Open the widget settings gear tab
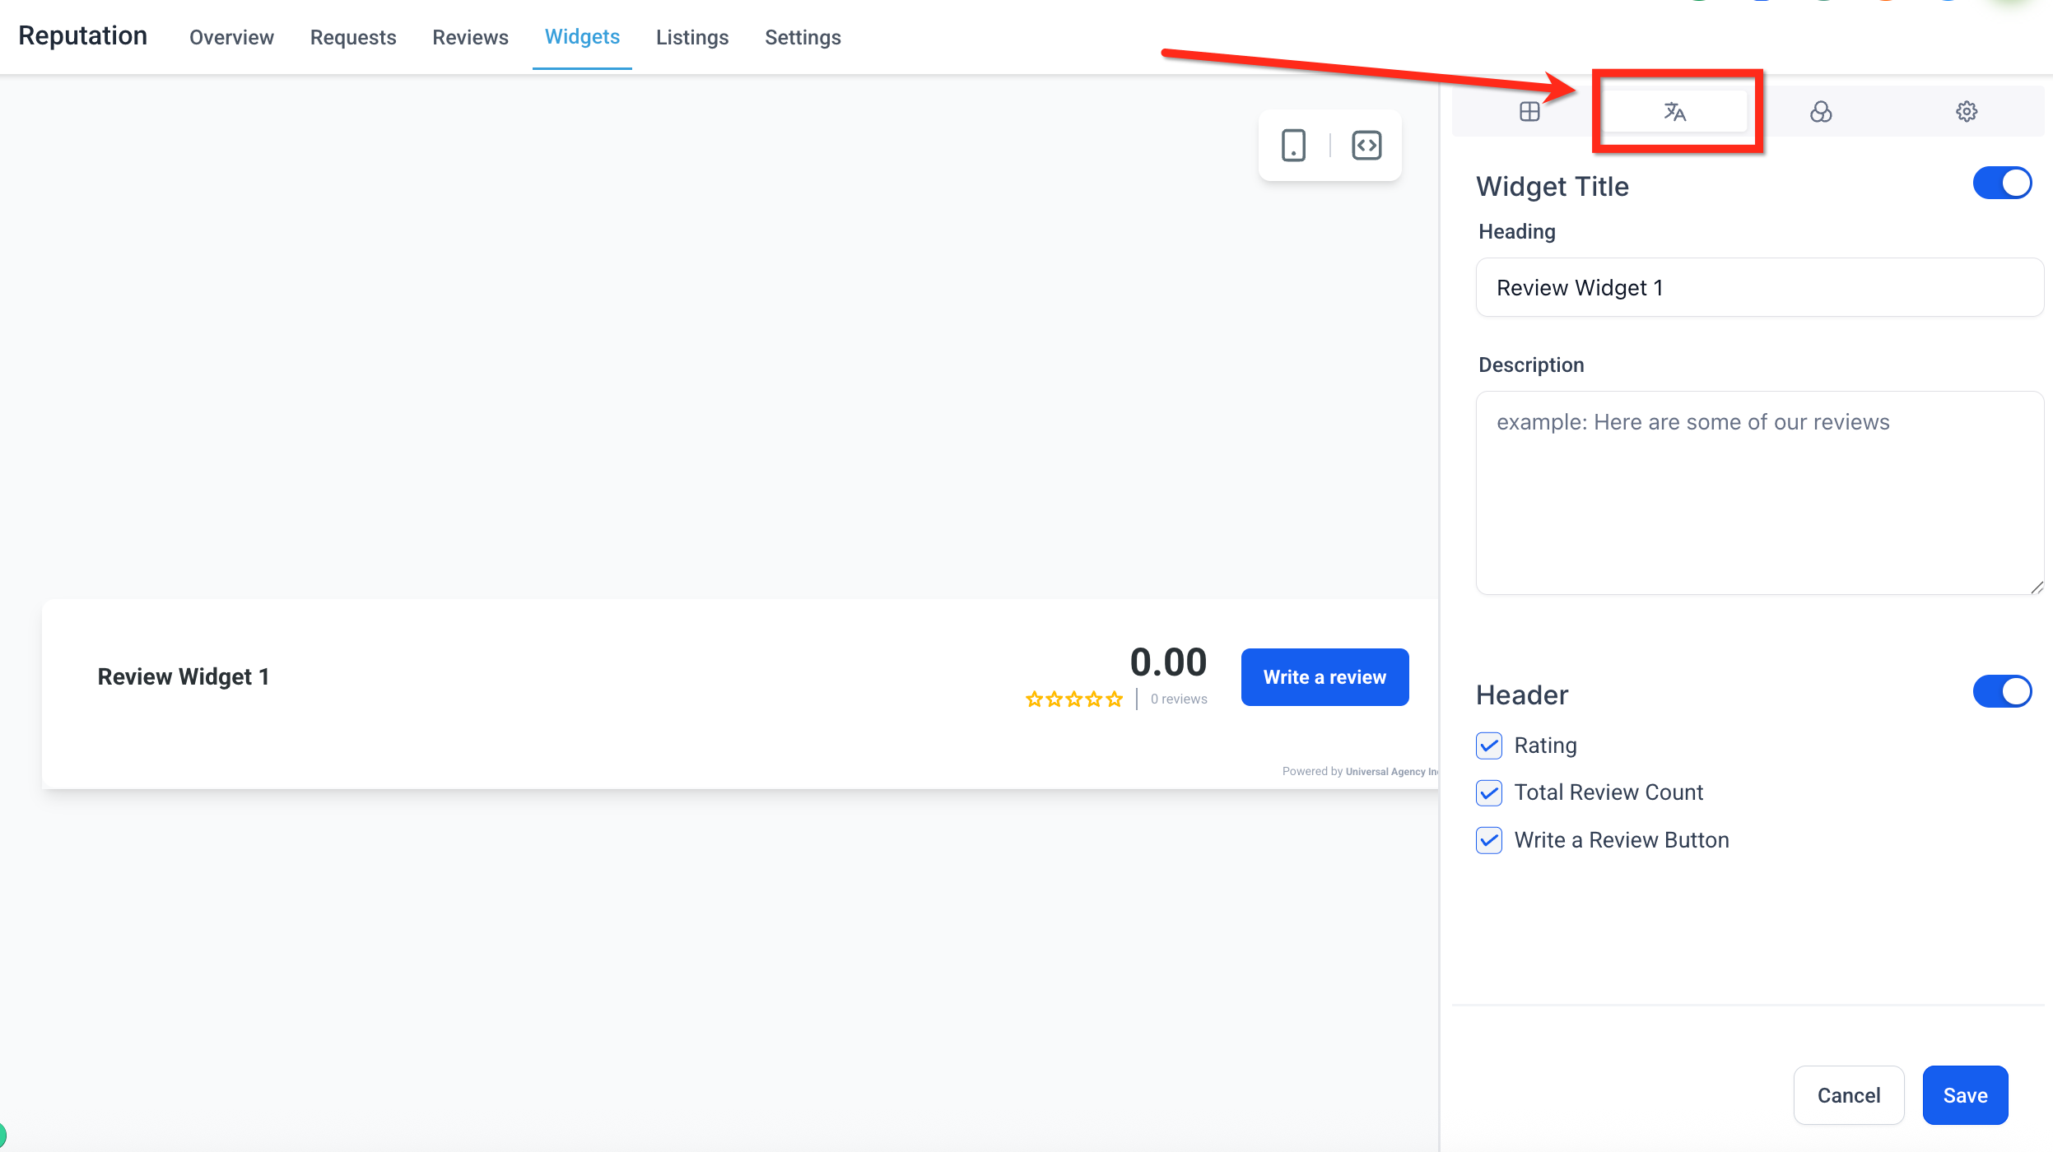 [x=1966, y=112]
